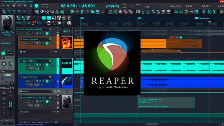This screenshot has width=224, height=126.
Task: Click the VMR icon in track toolbar
Action: pos(19,23)
